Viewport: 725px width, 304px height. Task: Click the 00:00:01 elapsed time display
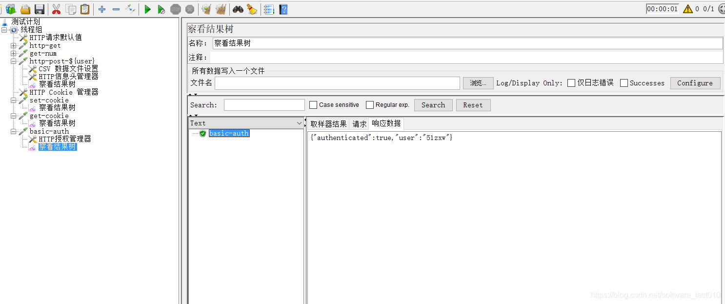click(x=662, y=9)
